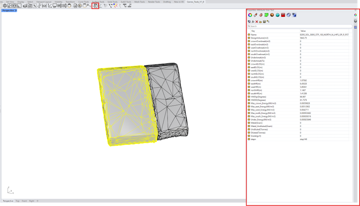Click the Key column header

click(253, 31)
